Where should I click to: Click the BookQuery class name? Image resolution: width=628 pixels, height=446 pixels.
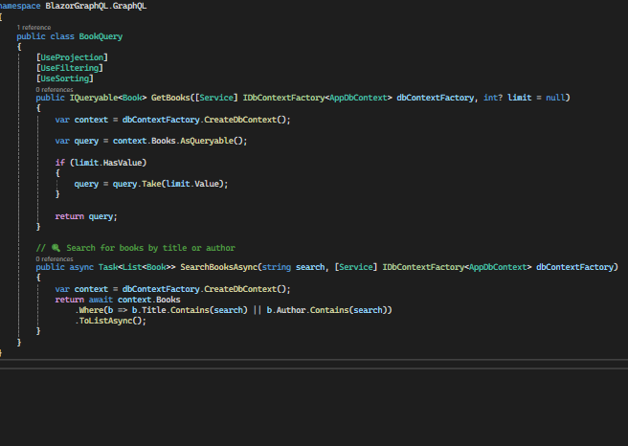click(x=101, y=36)
